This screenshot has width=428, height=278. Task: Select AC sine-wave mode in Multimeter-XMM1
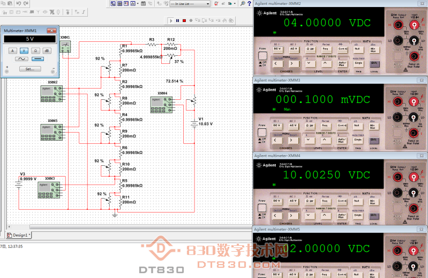(21, 58)
